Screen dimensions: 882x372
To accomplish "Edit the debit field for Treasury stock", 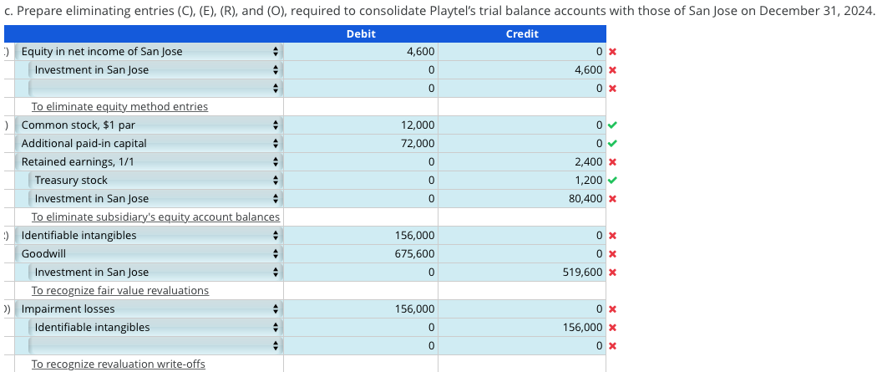I will tap(361, 181).
